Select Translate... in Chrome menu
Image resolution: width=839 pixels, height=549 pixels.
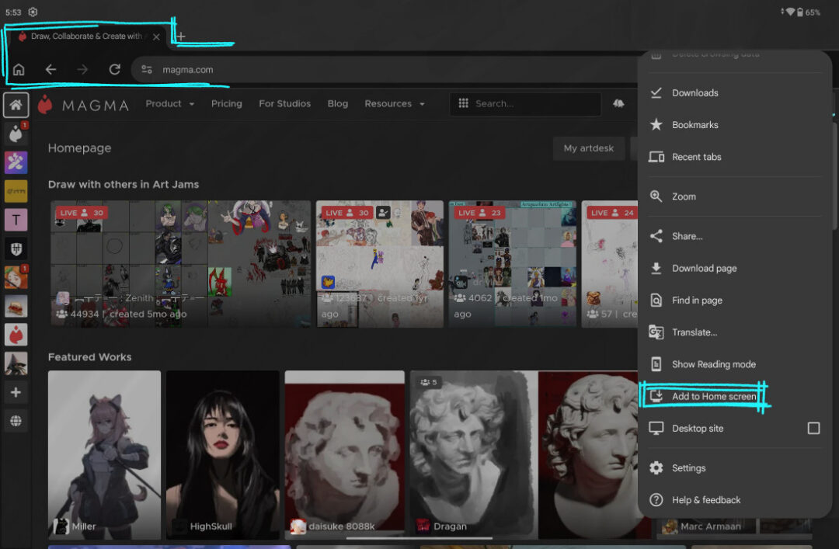(x=734, y=332)
